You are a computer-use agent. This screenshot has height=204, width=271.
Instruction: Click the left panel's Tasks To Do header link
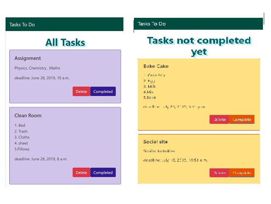(x=22, y=25)
